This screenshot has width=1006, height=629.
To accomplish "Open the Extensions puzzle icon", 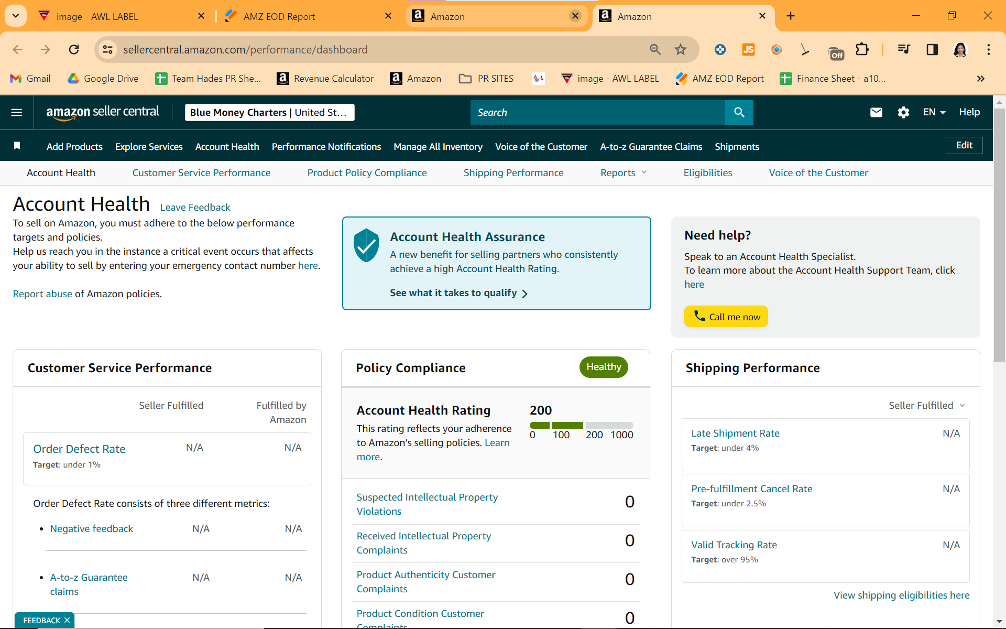I will [862, 49].
